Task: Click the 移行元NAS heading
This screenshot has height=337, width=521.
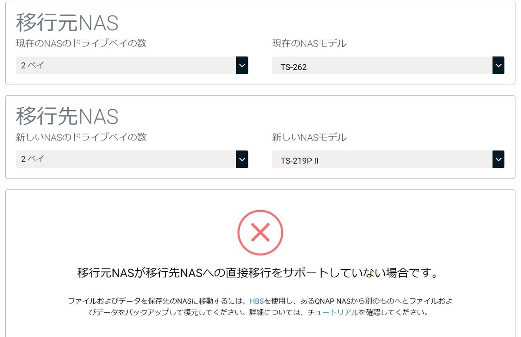Action: coord(67,23)
